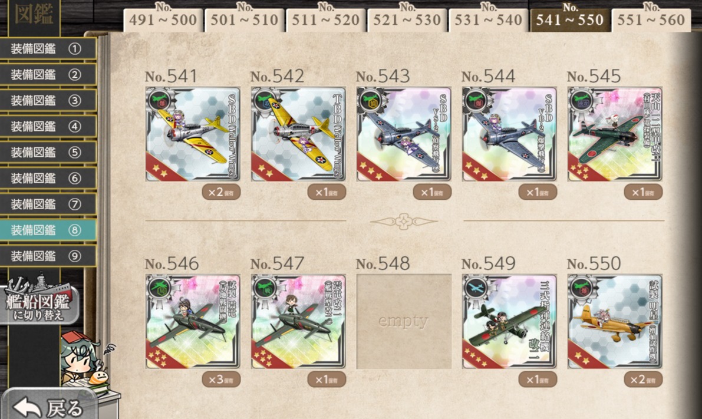Open No.542 TBD Yellow Wings card
702x419 pixels.
298,134
